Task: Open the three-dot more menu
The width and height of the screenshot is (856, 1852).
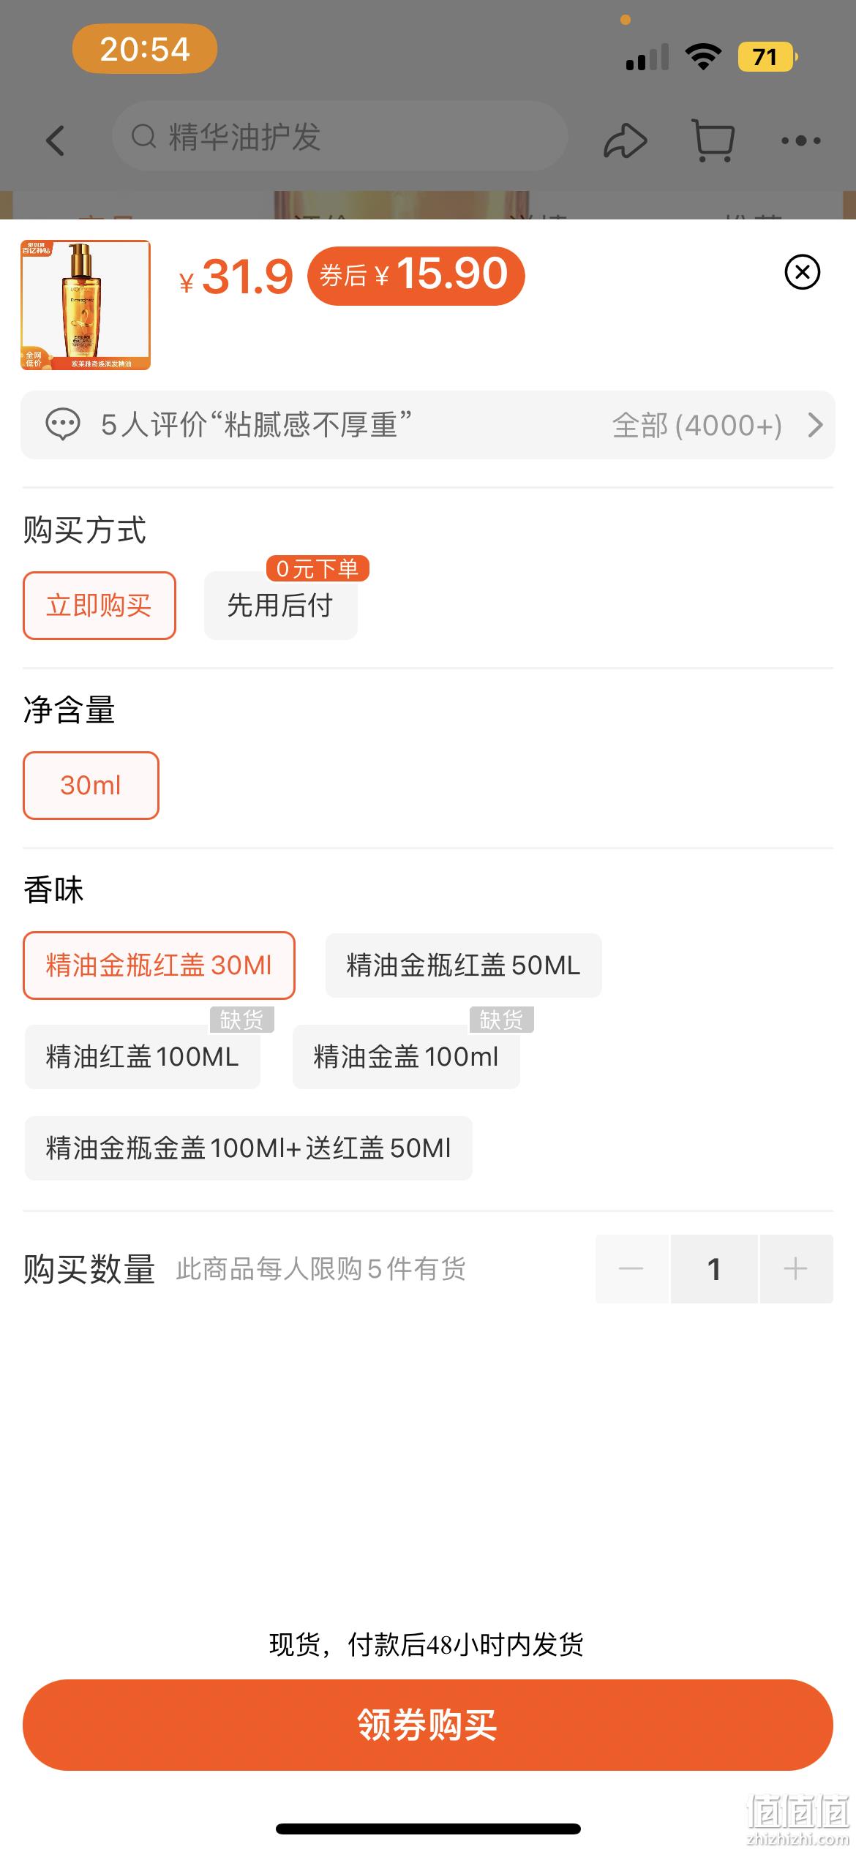Action: point(801,140)
